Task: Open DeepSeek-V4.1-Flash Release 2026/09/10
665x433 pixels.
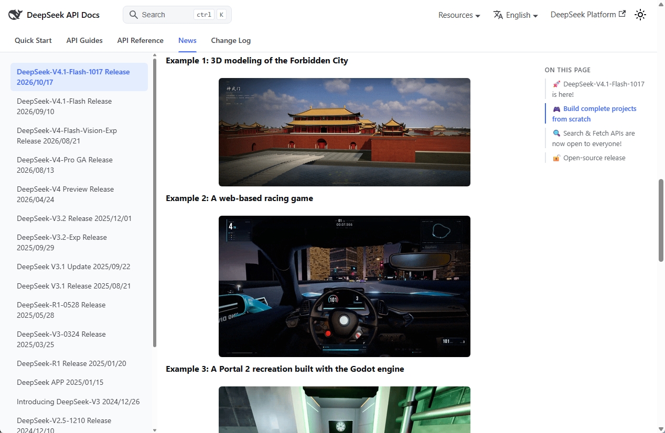Action: 79,106
